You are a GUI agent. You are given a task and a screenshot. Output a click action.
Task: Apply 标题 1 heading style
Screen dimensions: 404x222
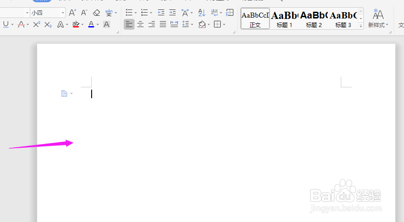coord(284,18)
